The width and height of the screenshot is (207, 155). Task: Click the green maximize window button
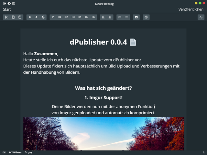click(x=200, y=3)
